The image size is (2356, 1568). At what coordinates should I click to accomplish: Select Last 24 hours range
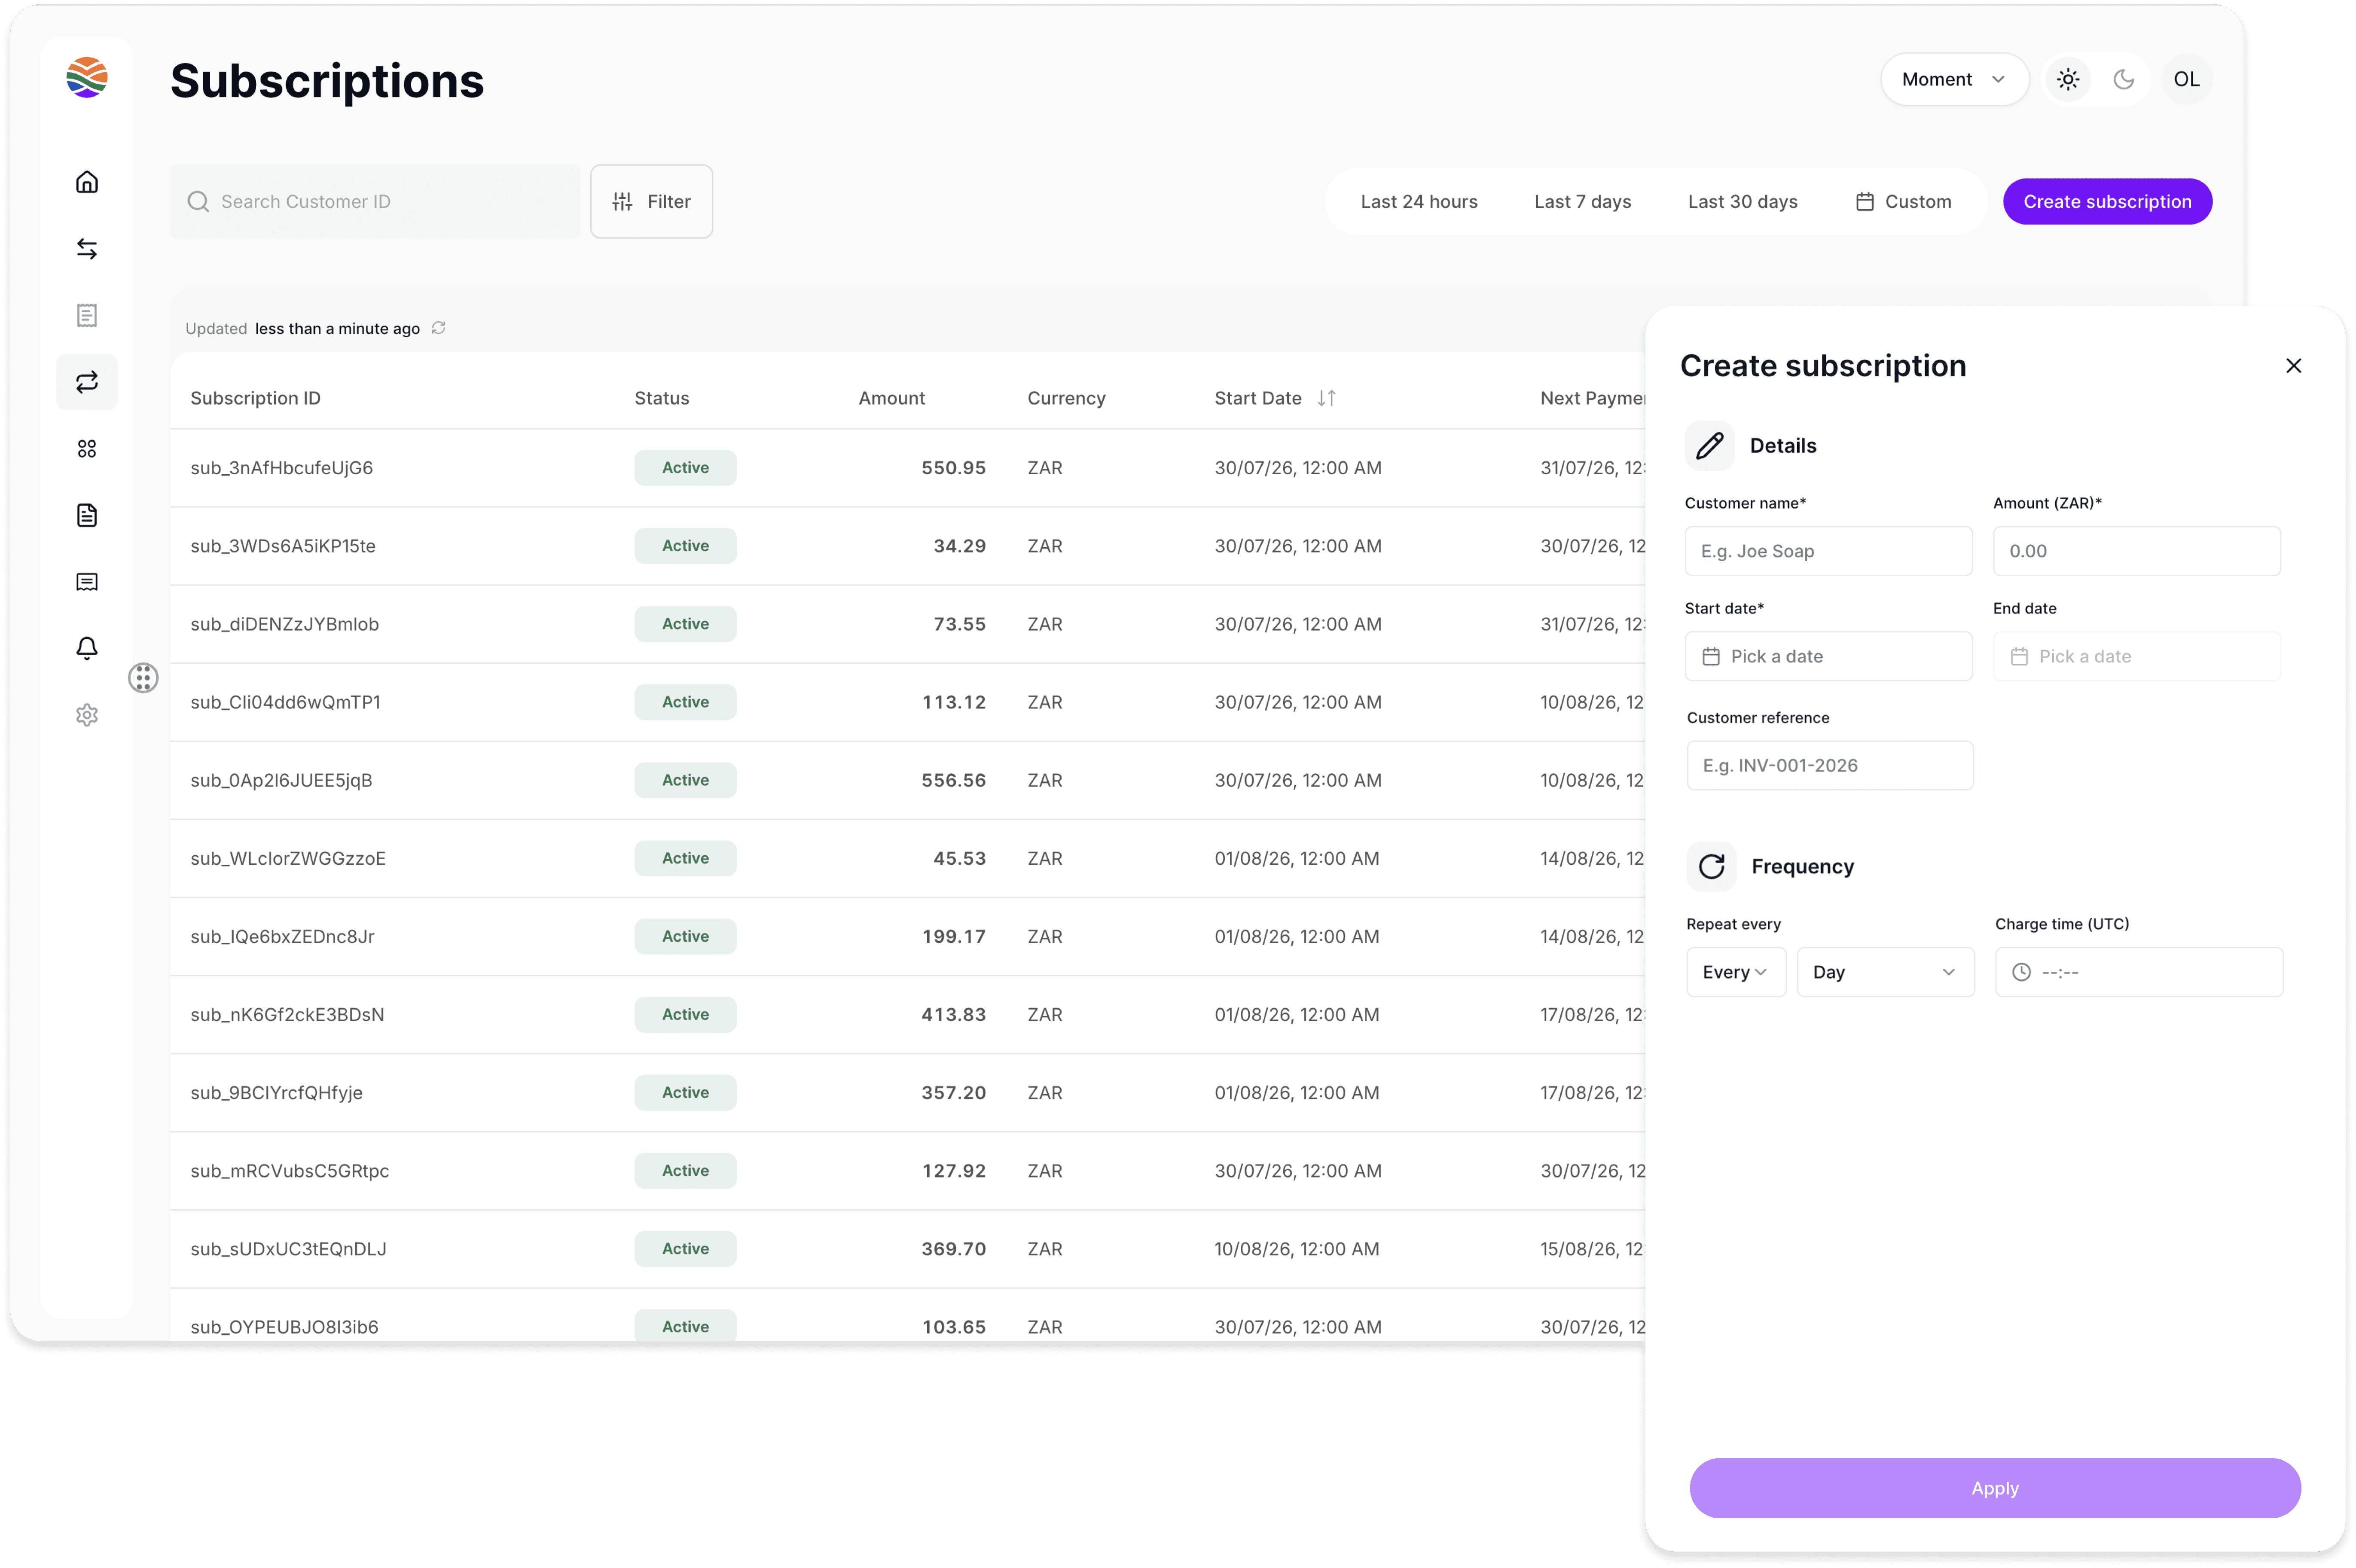tap(1418, 202)
